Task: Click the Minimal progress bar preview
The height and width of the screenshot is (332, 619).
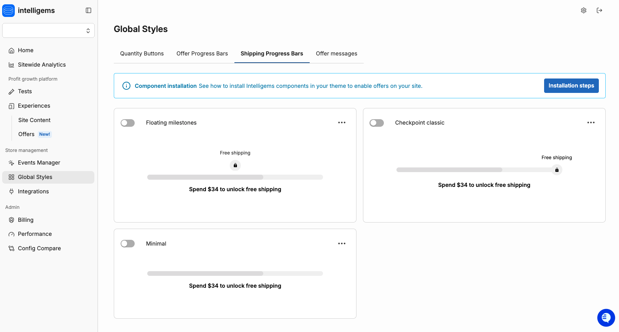Action: click(235, 274)
